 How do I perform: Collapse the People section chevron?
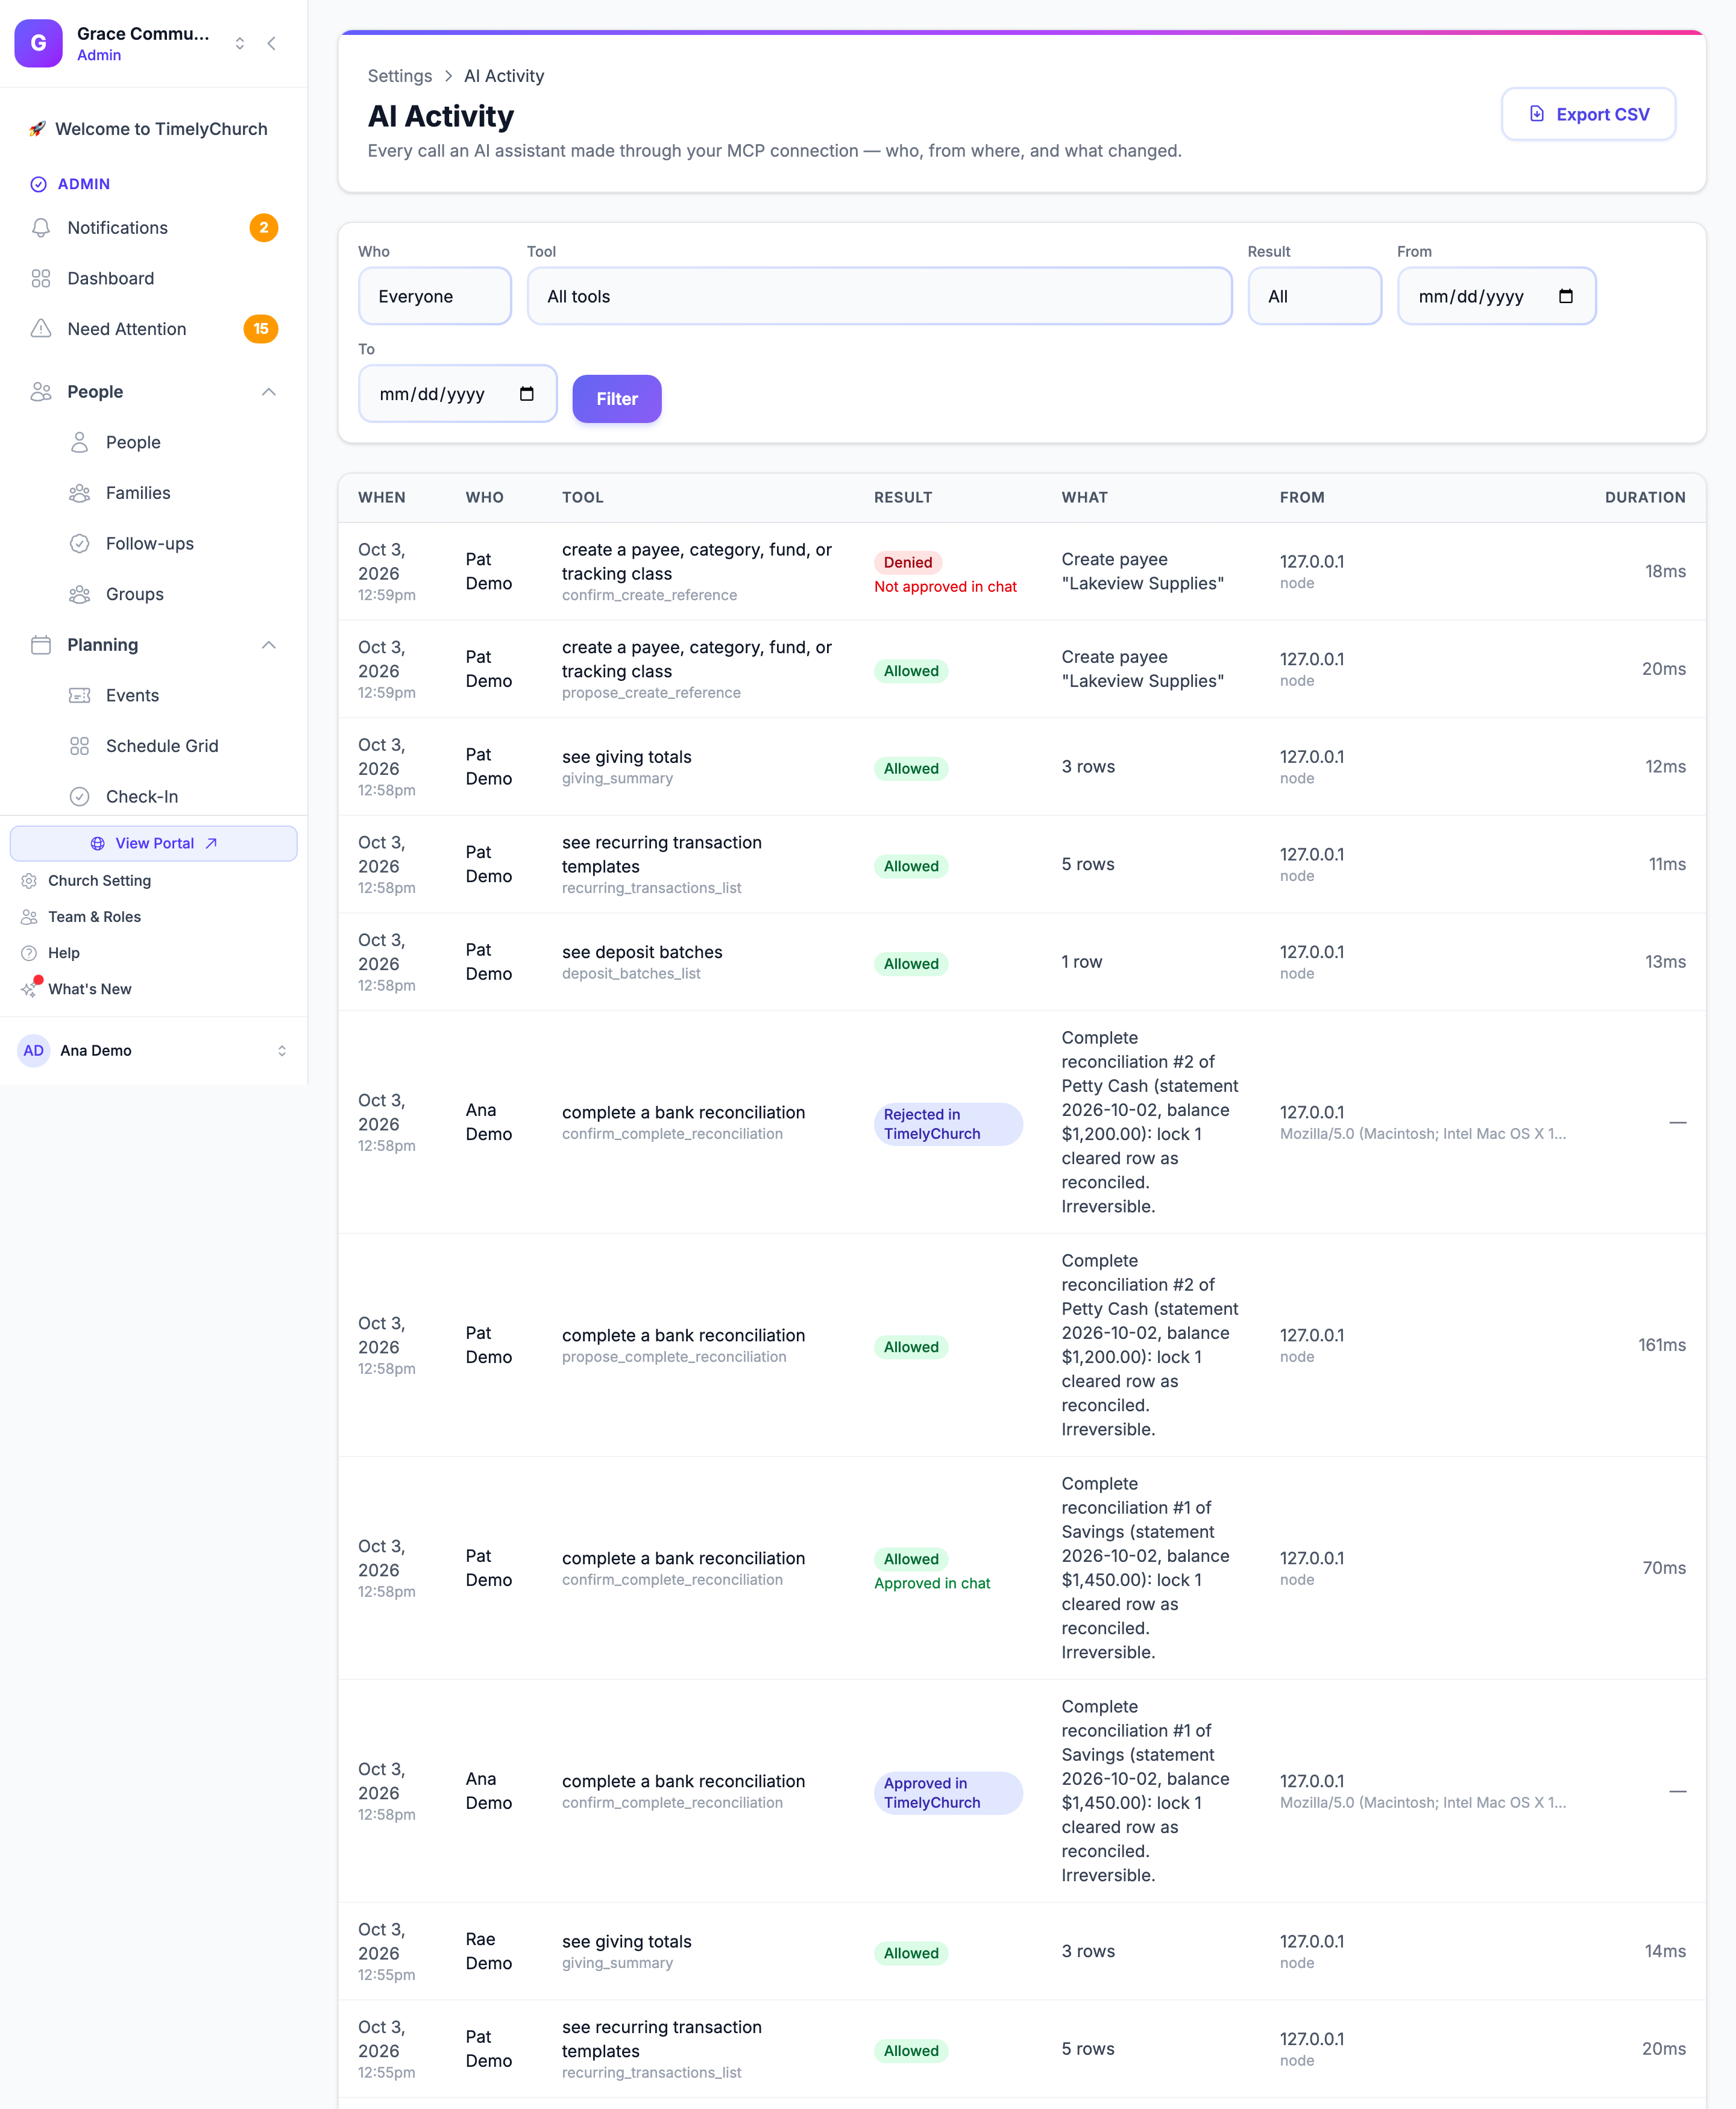(x=269, y=392)
